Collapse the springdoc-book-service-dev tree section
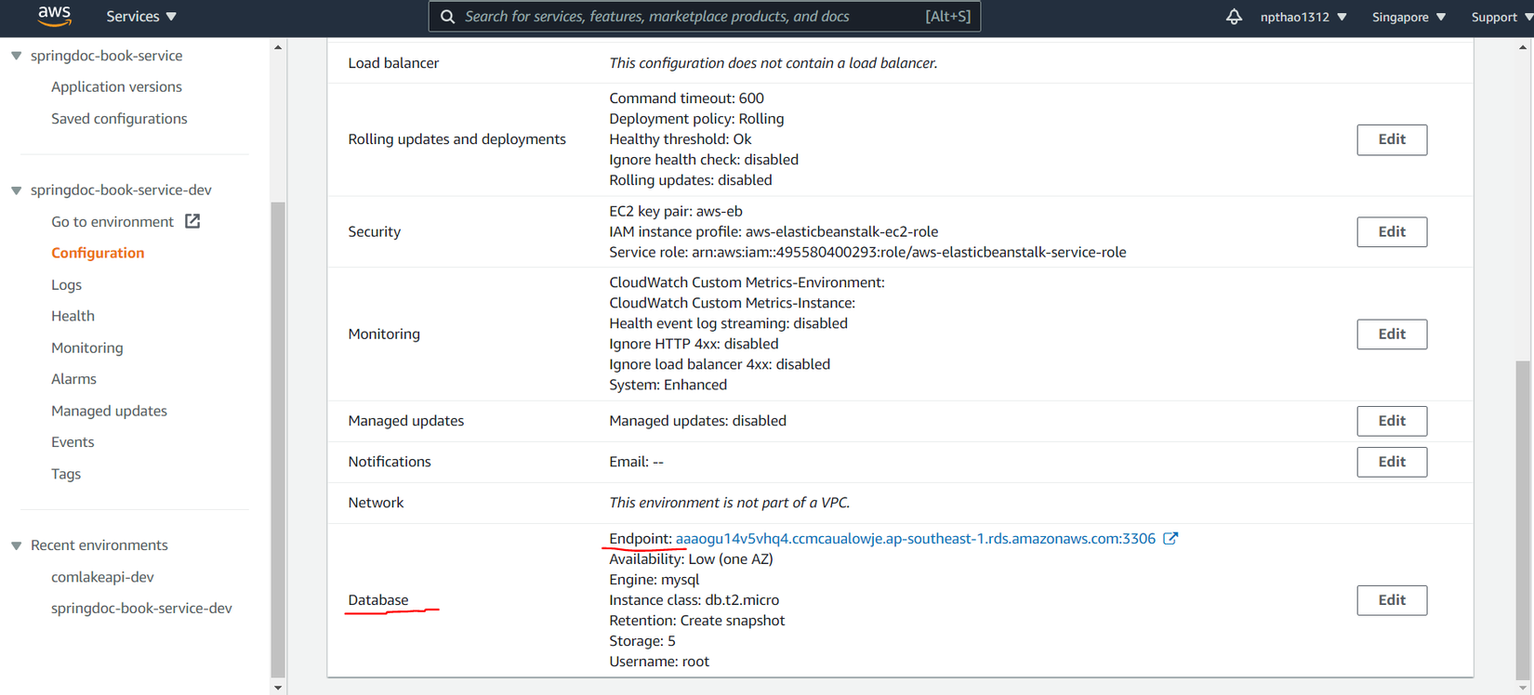This screenshot has width=1534, height=695. click(17, 190)
